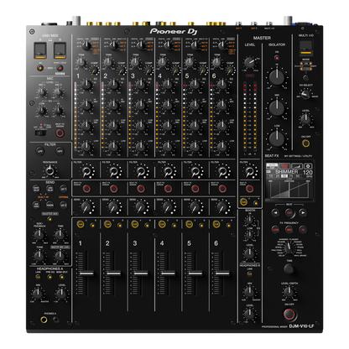Click the Beat FX effect selector dial
This screenshot has width=349, height=349.
[289, 247]
